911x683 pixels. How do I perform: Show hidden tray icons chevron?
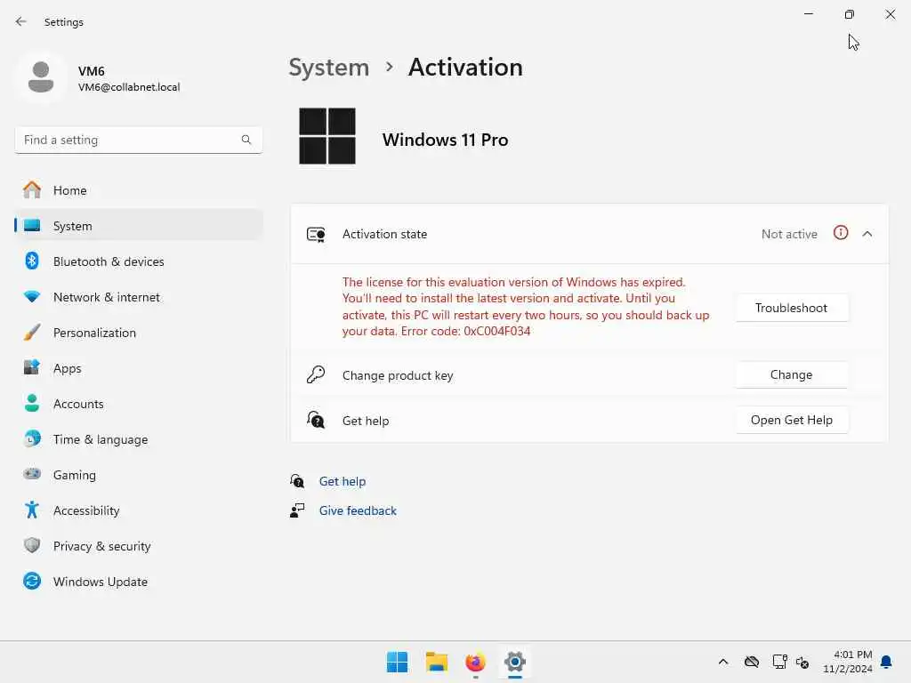coord(723,662)
